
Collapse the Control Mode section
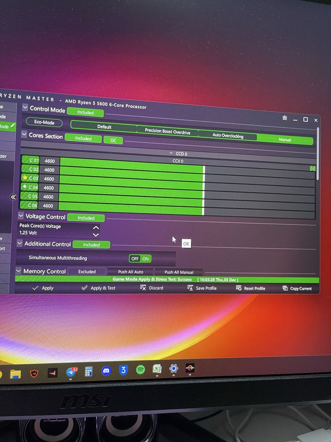(25, 107)
